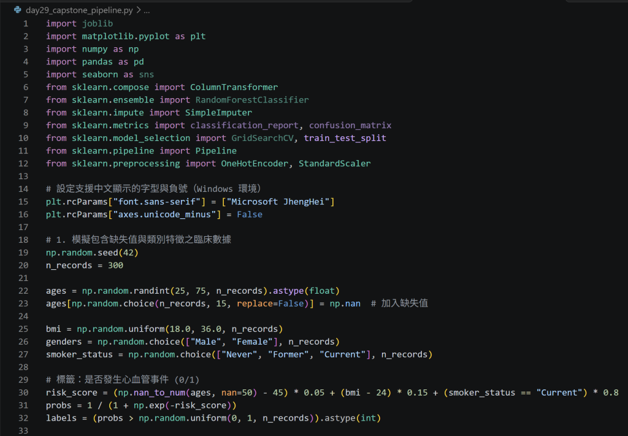
Task: Click the labels variable name
Action: coord(61,418)
